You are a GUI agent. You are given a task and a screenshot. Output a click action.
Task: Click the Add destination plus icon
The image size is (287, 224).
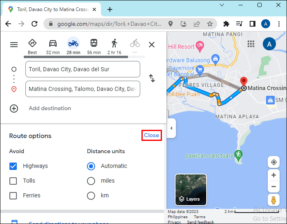click(x=14, y=109)
